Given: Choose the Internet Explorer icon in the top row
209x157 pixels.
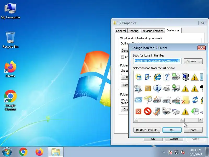Looking at the screenshot, I should (157, 77).
